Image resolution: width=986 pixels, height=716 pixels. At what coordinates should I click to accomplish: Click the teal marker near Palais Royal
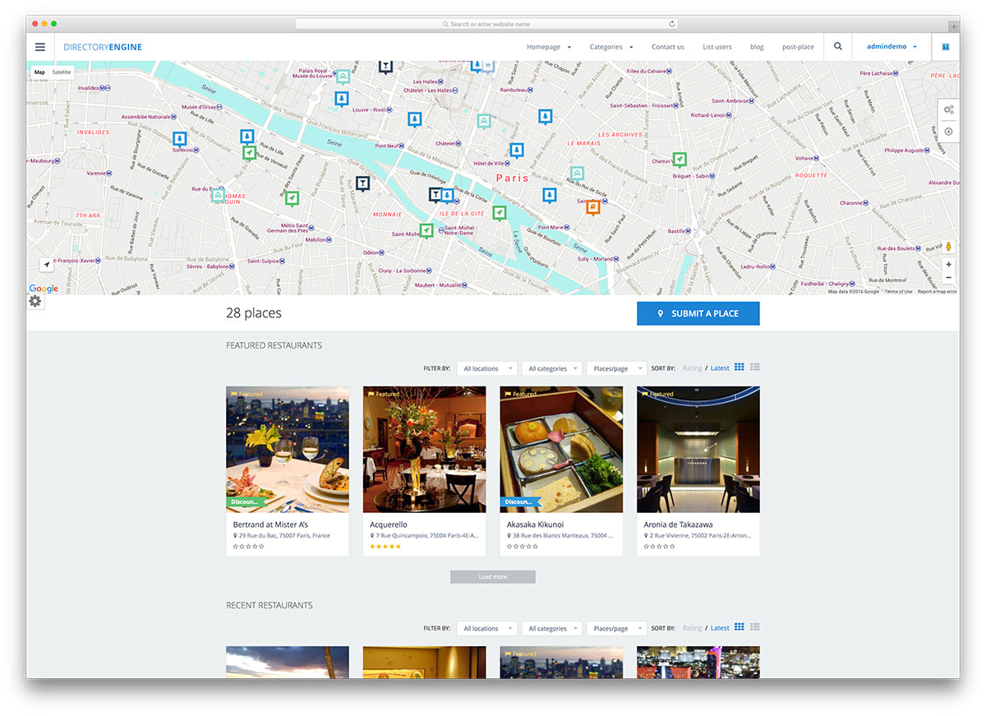coord(343,76)
